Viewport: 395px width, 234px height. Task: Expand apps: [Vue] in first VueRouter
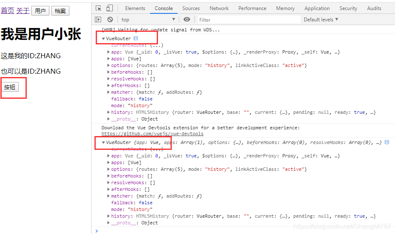(x=108, y=59)
